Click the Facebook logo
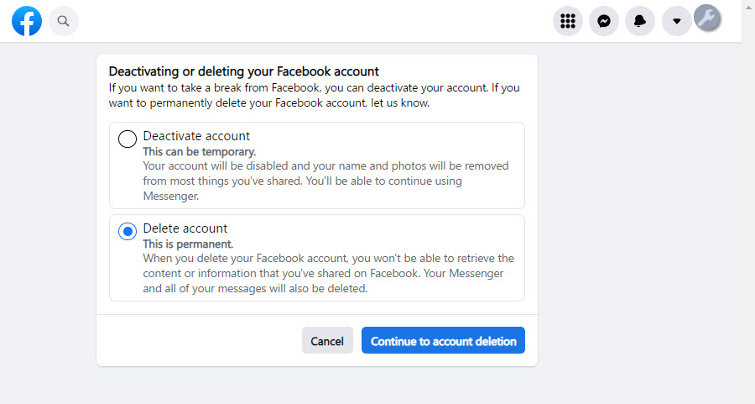 pos(27,21)
